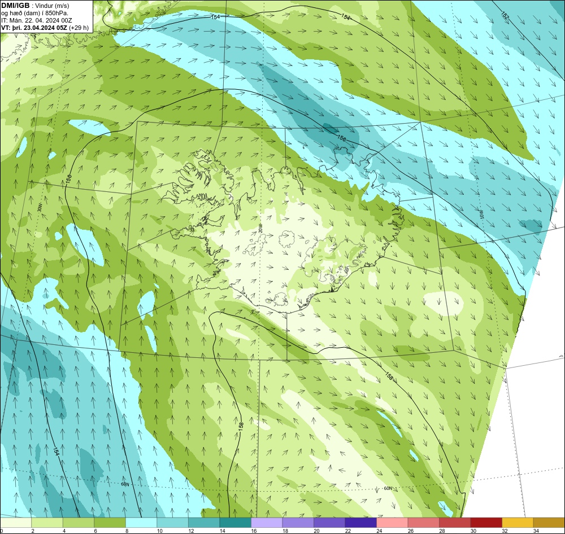Click the '(+29 h)' forecast offset text
The width and height of the screenshot is (565, 534).
coord(79,28)
